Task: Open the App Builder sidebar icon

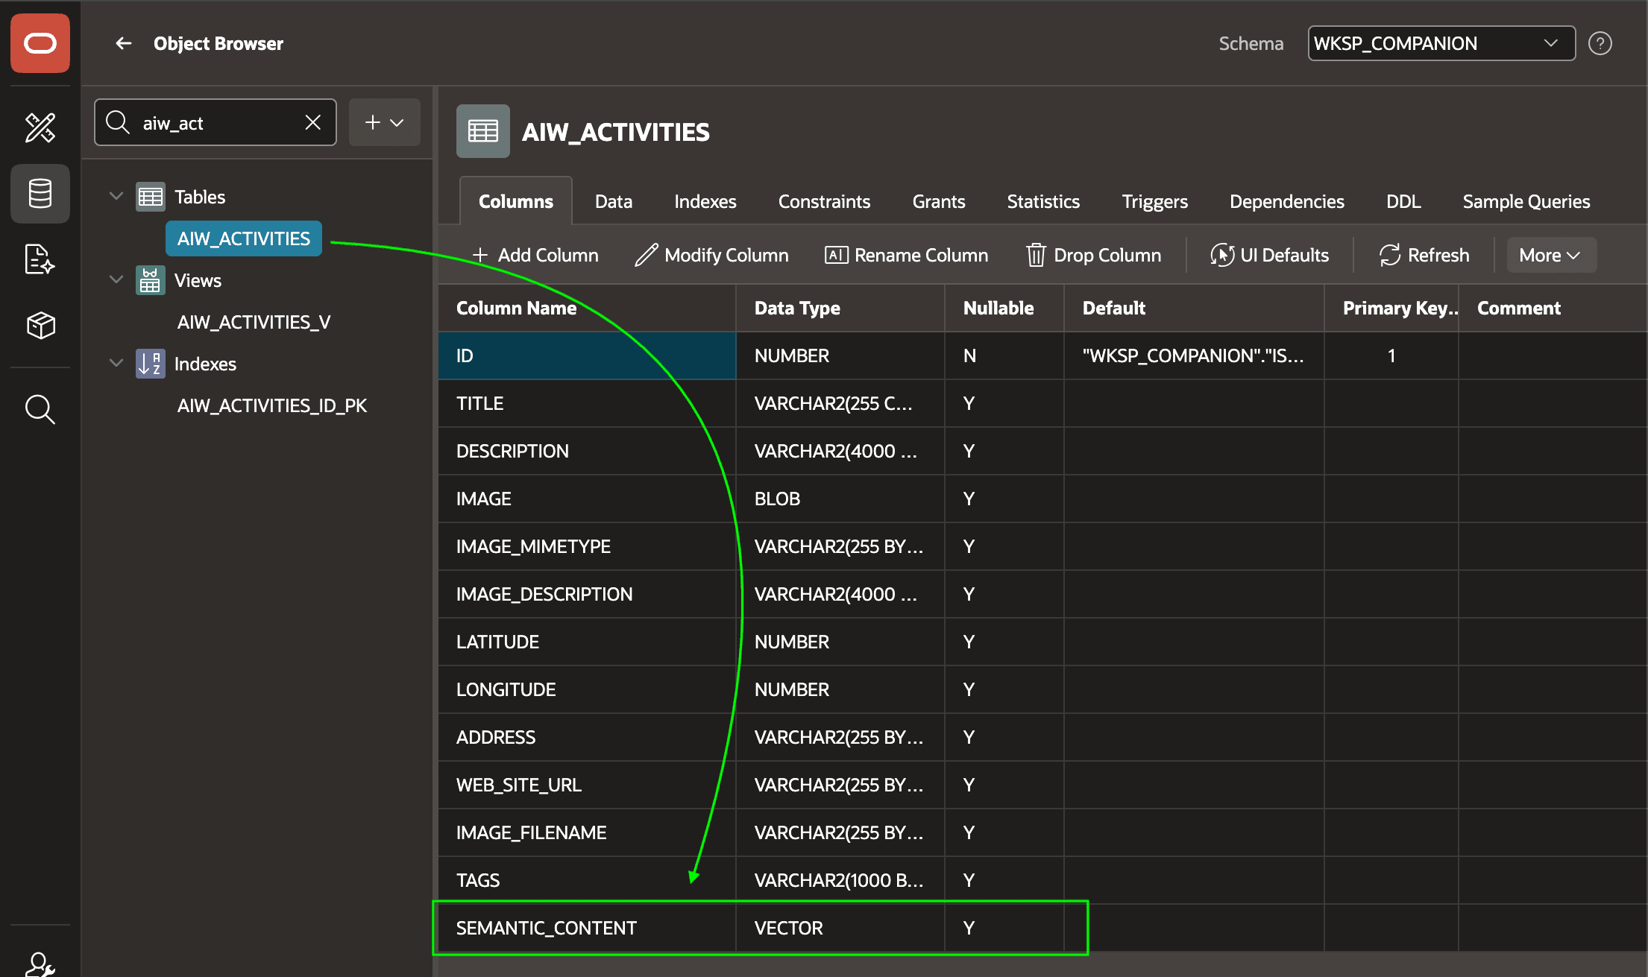Action: [40, 127]
